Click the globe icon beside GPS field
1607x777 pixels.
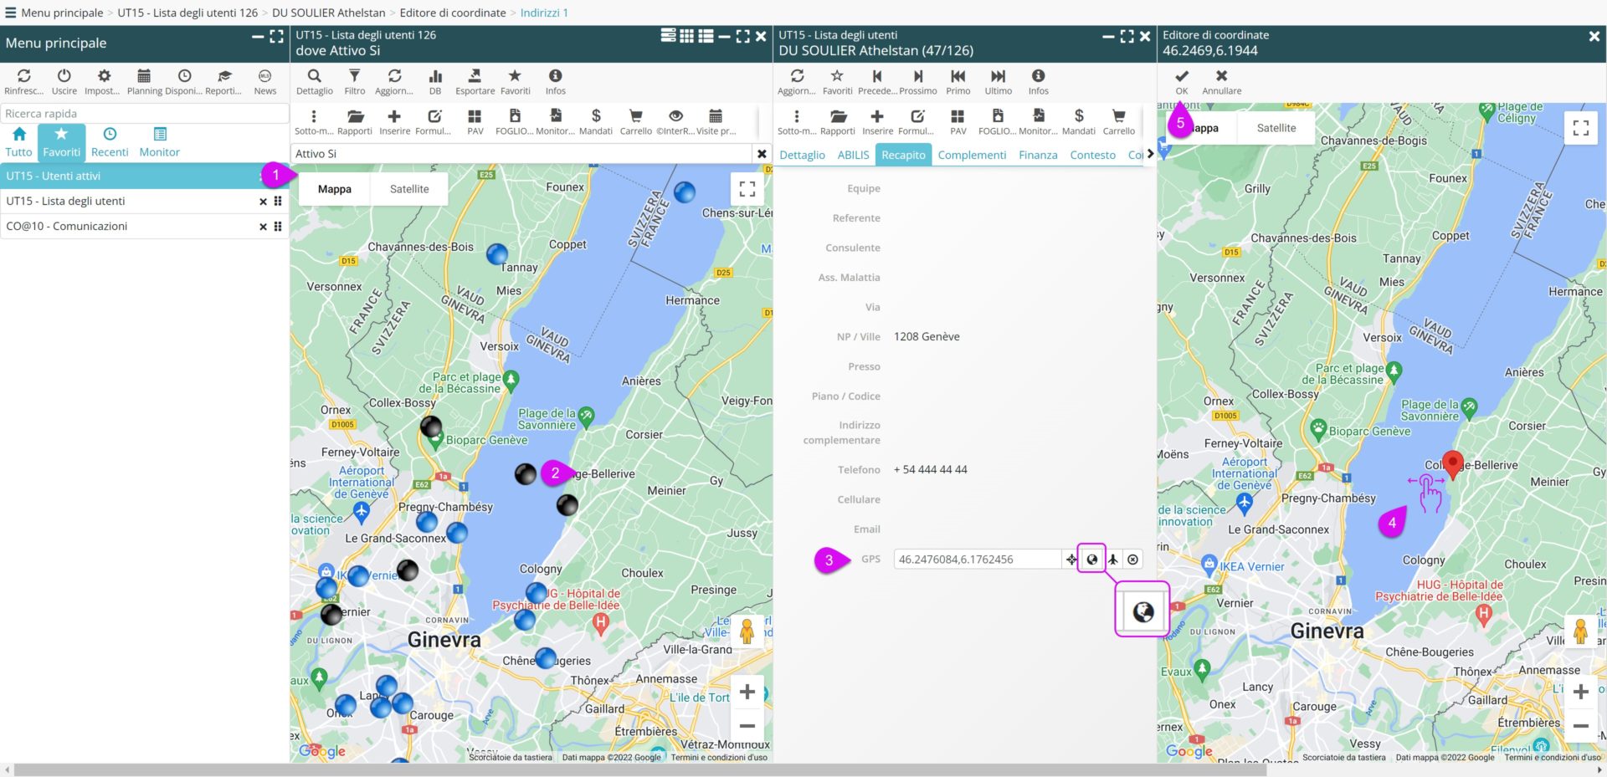[1091, 560]
